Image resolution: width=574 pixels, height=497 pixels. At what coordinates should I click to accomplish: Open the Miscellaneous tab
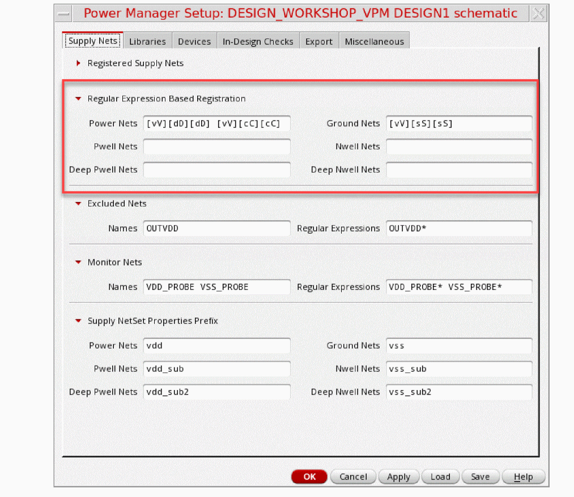click(374, 41)
